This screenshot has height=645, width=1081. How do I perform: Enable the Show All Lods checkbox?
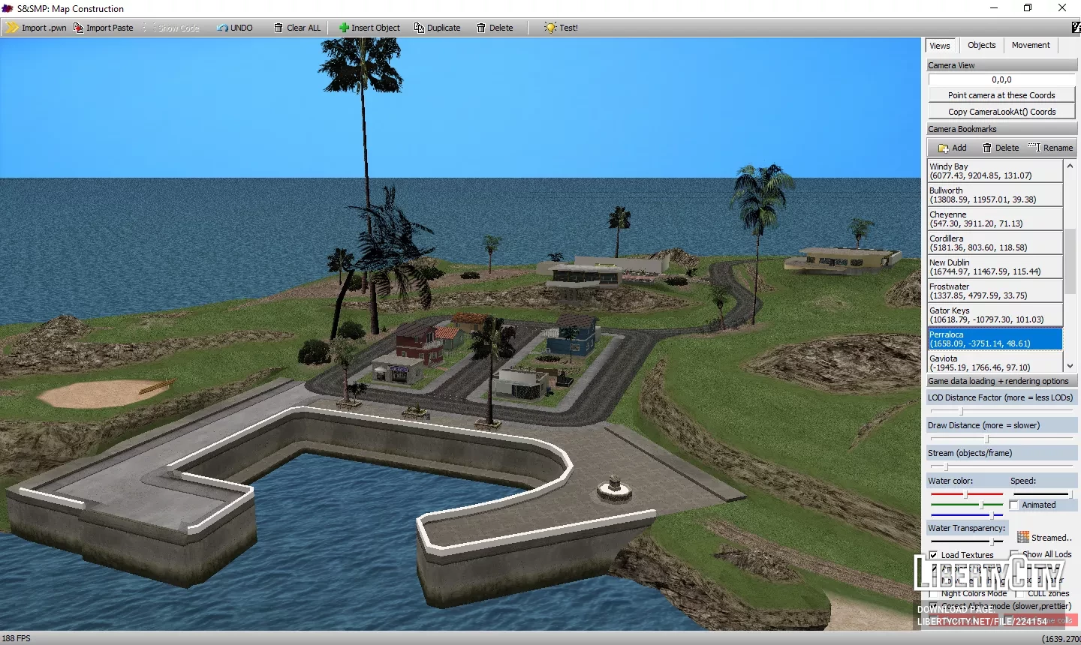point(1015,554)
